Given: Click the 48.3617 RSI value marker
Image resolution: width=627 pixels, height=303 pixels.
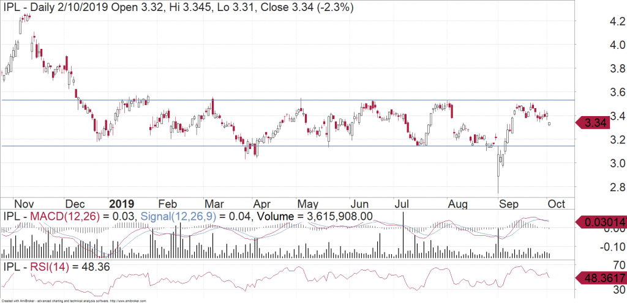Looking at the screenshot, I should [x=599, y=279].
